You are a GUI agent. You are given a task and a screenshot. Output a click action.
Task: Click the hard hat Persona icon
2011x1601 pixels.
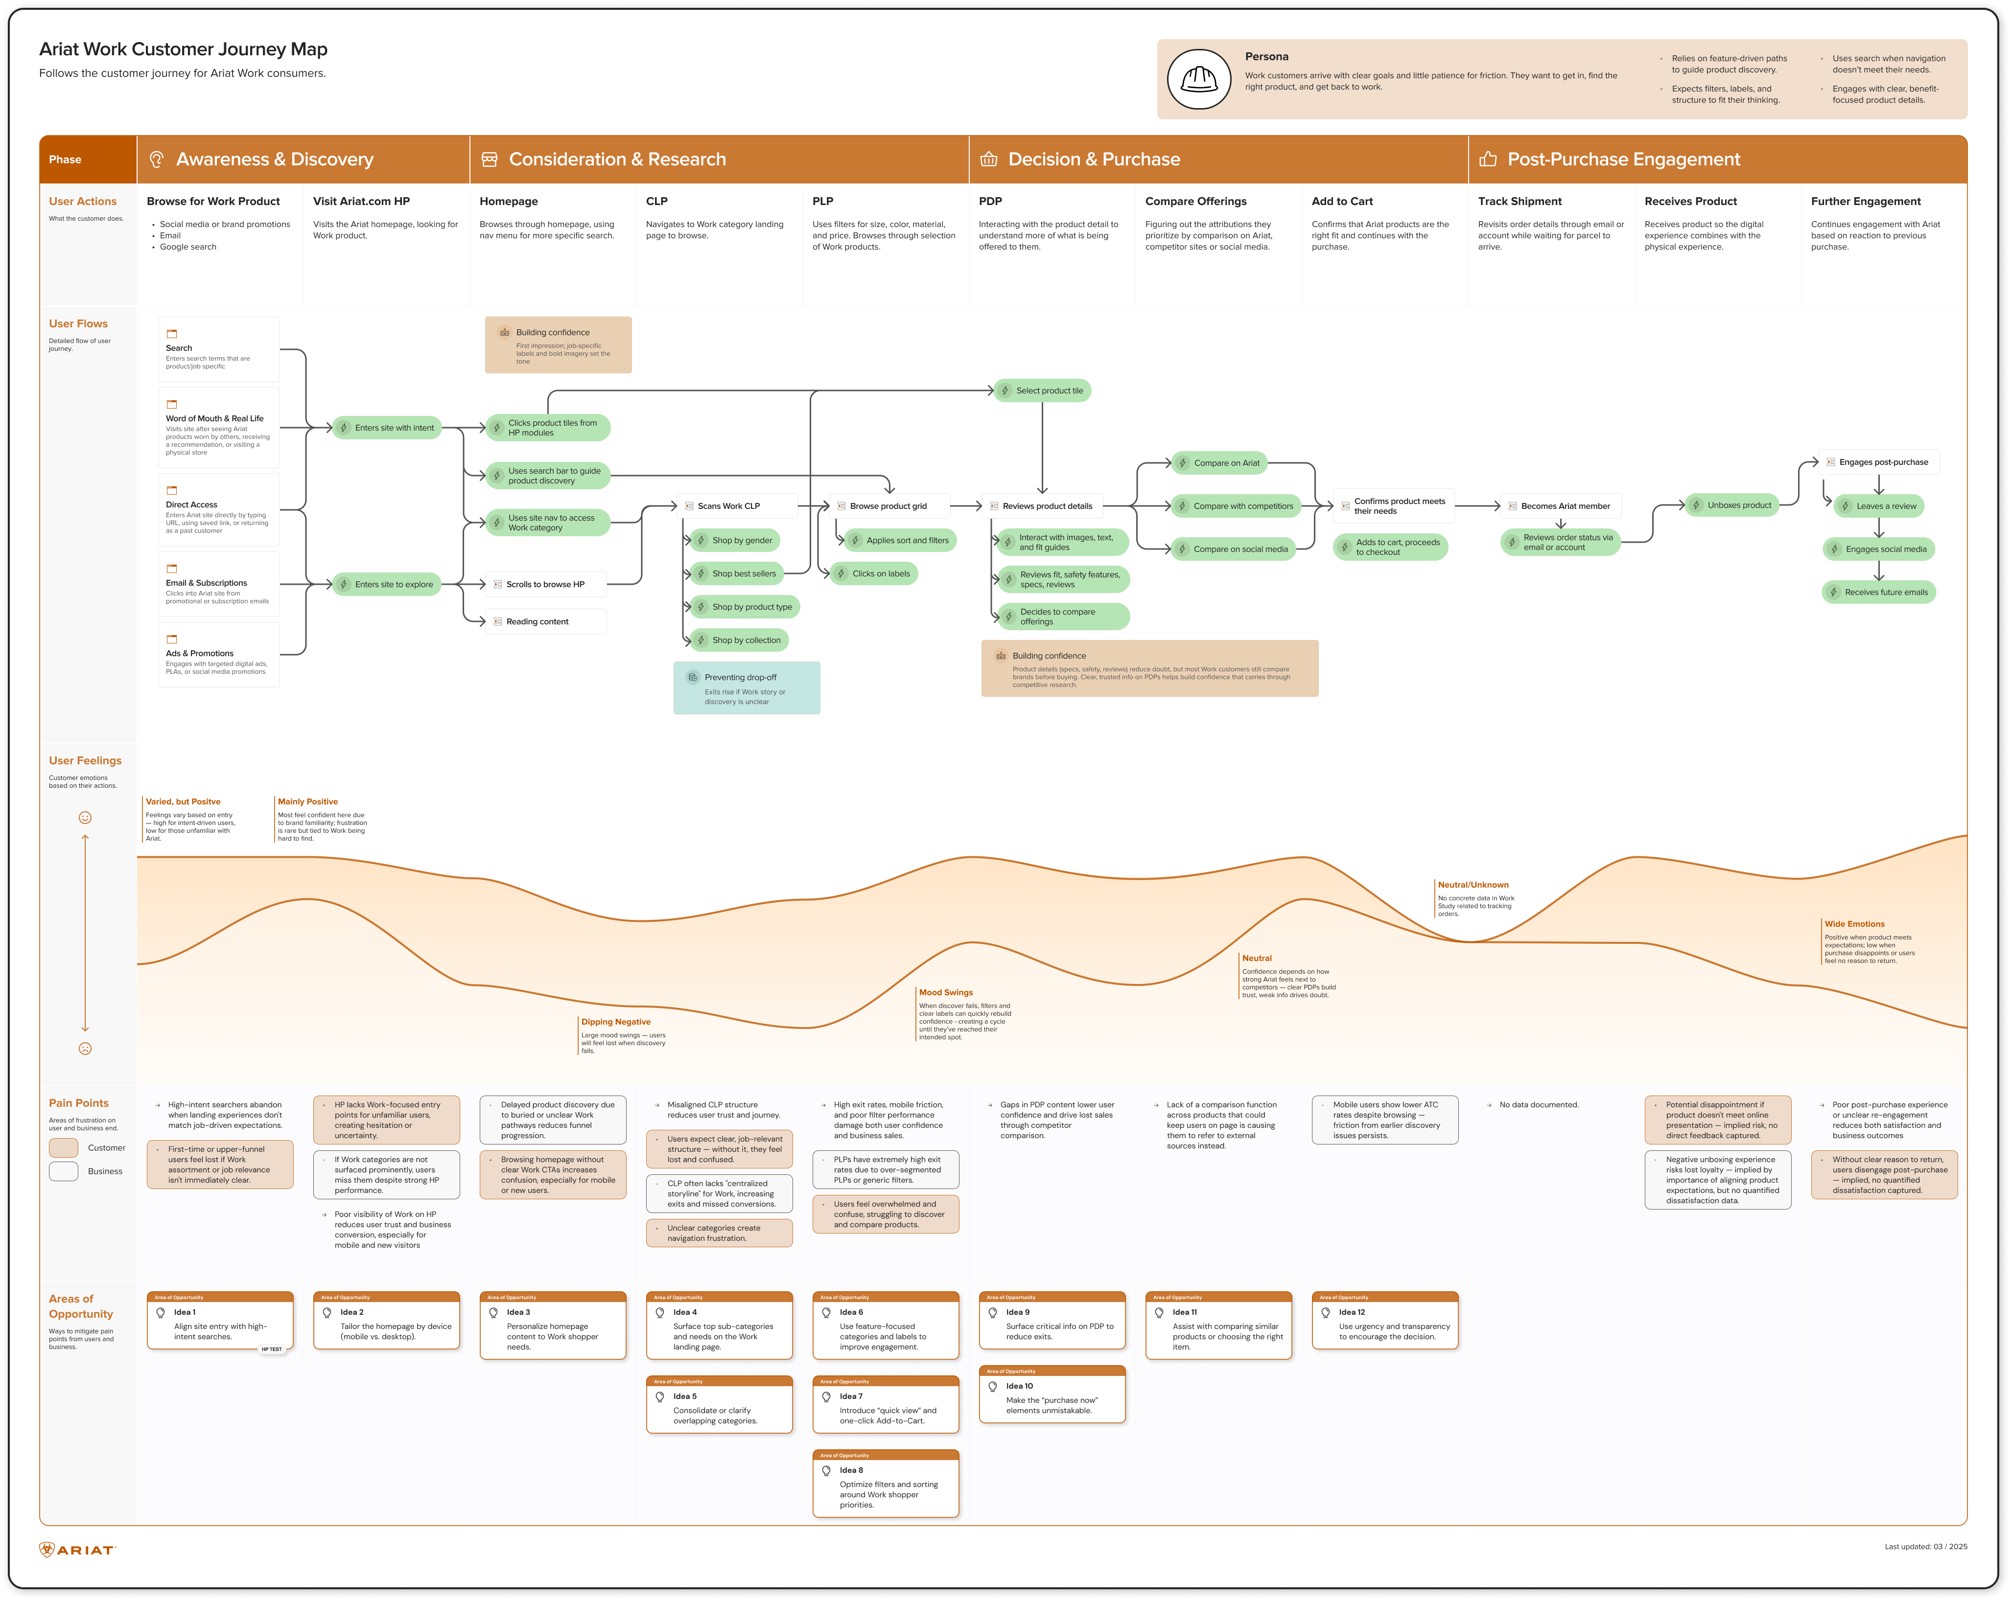tap(1198, 79)
